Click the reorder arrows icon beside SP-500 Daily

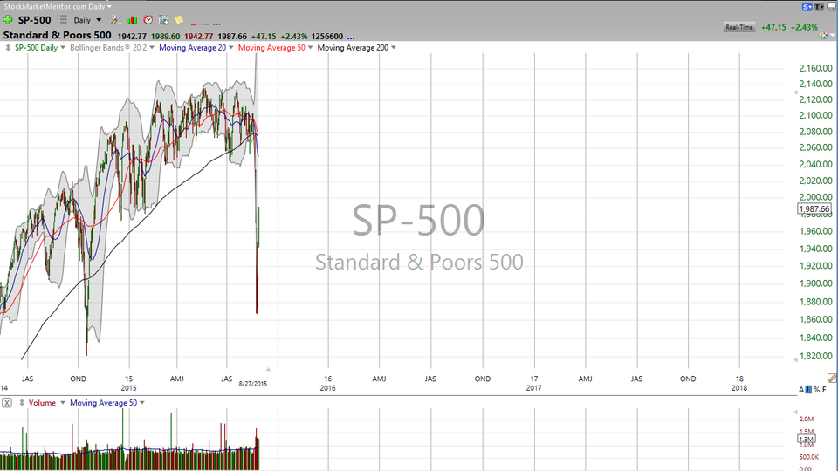point(8,47)
